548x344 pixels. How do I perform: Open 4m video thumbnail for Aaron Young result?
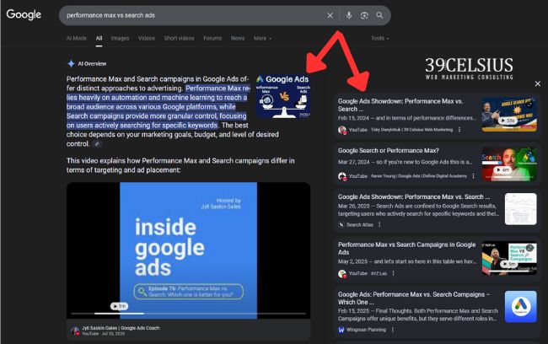pos(509,164)
